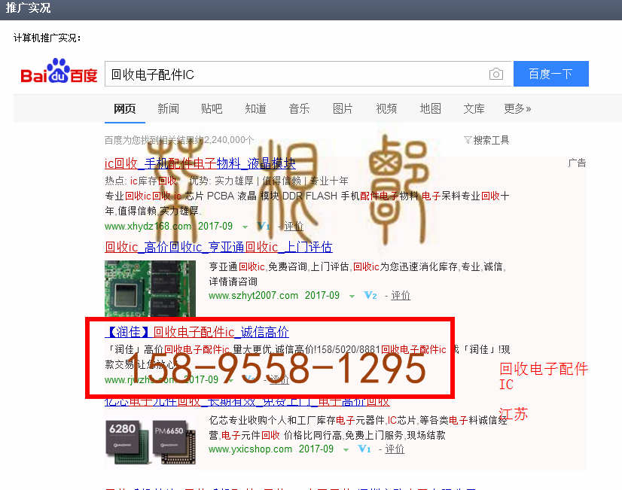Click the V1 badge for yxicshop.com
622x490 pixels.
[x=364, y=449]
